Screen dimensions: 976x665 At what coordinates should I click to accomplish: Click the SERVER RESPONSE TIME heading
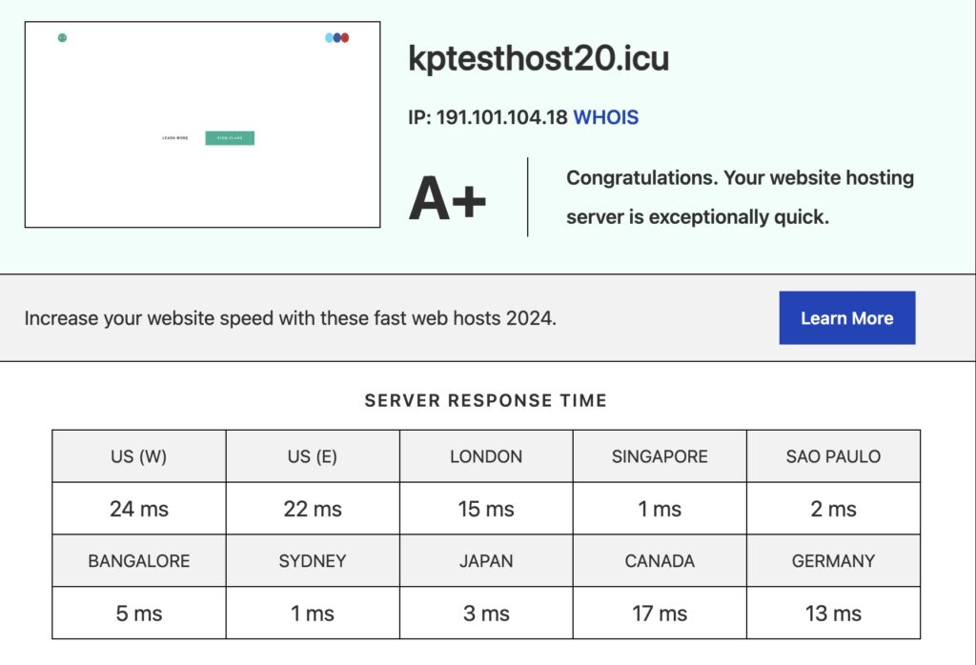pyautogui.click(x=487, y=401)
